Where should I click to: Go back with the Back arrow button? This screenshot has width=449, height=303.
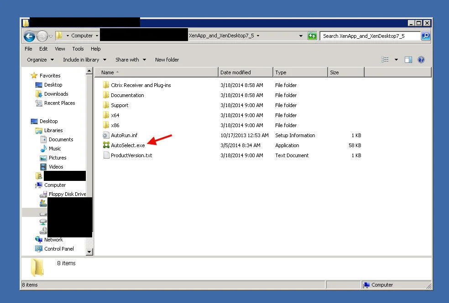[29, 36]
